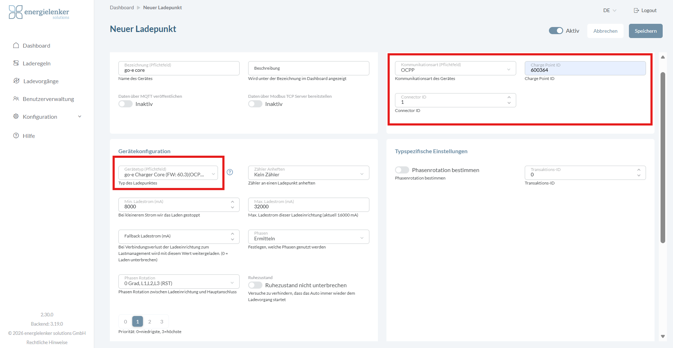The height and width of the screenshot is (348, 673).
Task: Enable the MQTT publish toggle
Action: (125, 104)
